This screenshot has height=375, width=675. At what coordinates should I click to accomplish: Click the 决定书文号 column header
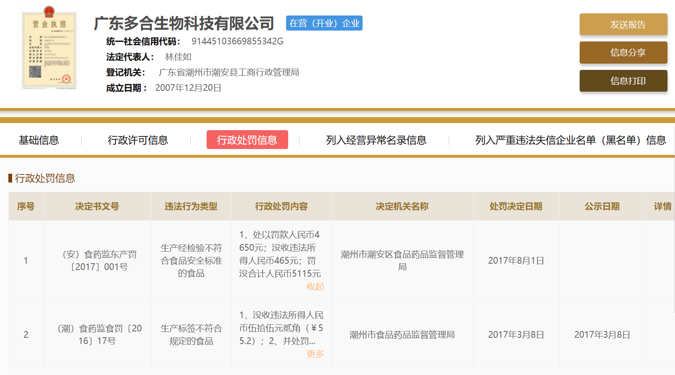click(97, 206)
